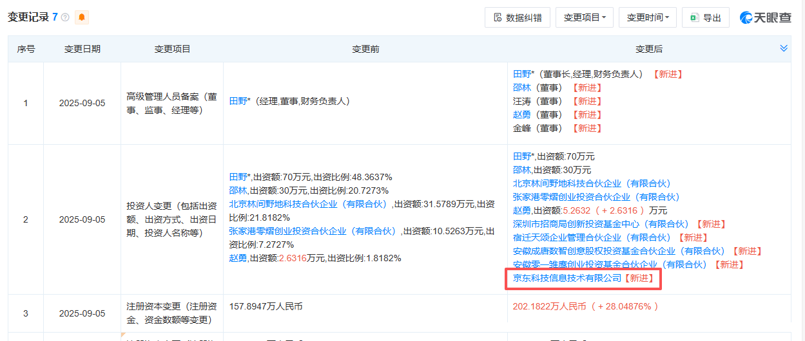805x341 pixels.
Task: Click the 数据纠错 button
Action: pyautogui.click(x=518, y=17)
